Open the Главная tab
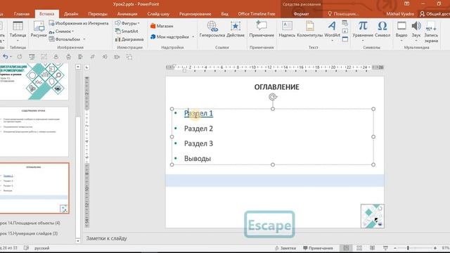The width and height of the screenshot is (450, 253). point(22,14)
